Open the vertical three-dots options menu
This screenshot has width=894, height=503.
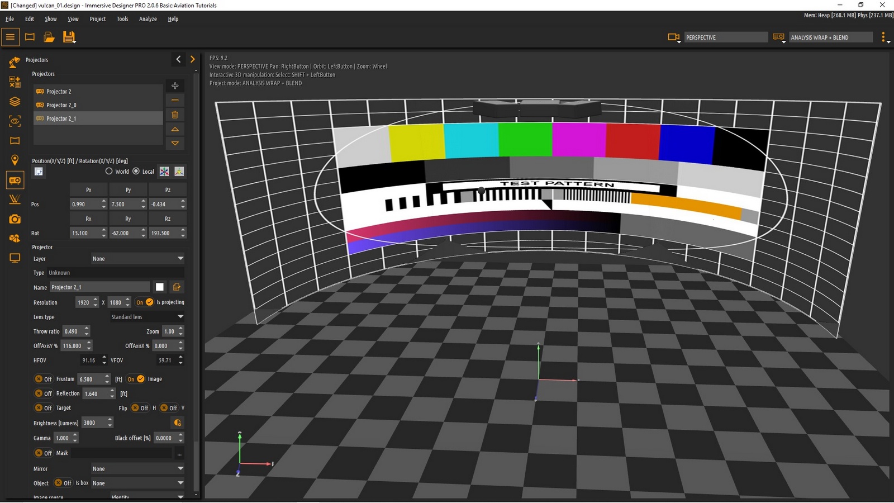click(883, 37)
